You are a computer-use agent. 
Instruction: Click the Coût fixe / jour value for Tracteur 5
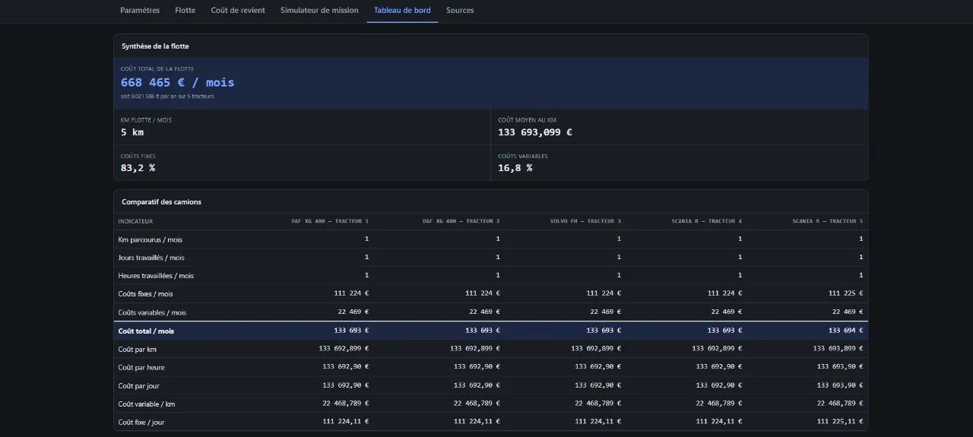coord(840,422)
